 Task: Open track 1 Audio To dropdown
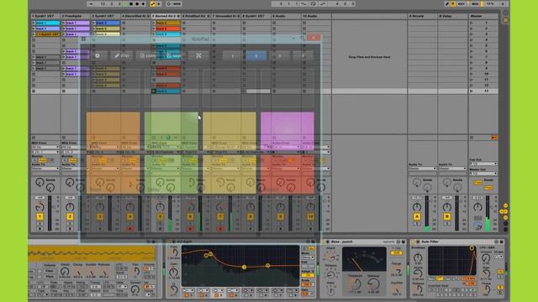45,169
